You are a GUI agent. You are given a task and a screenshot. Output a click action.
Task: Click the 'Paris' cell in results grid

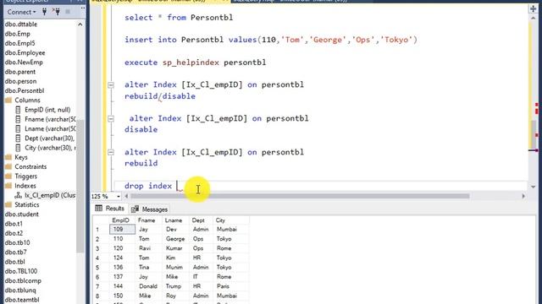[231, 286]
